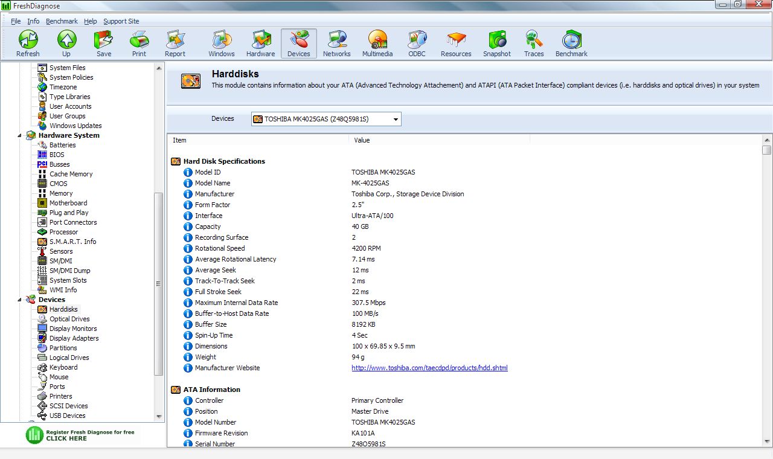Click the ATA Information group icon
773x459 pixels.
pos(176,390)
